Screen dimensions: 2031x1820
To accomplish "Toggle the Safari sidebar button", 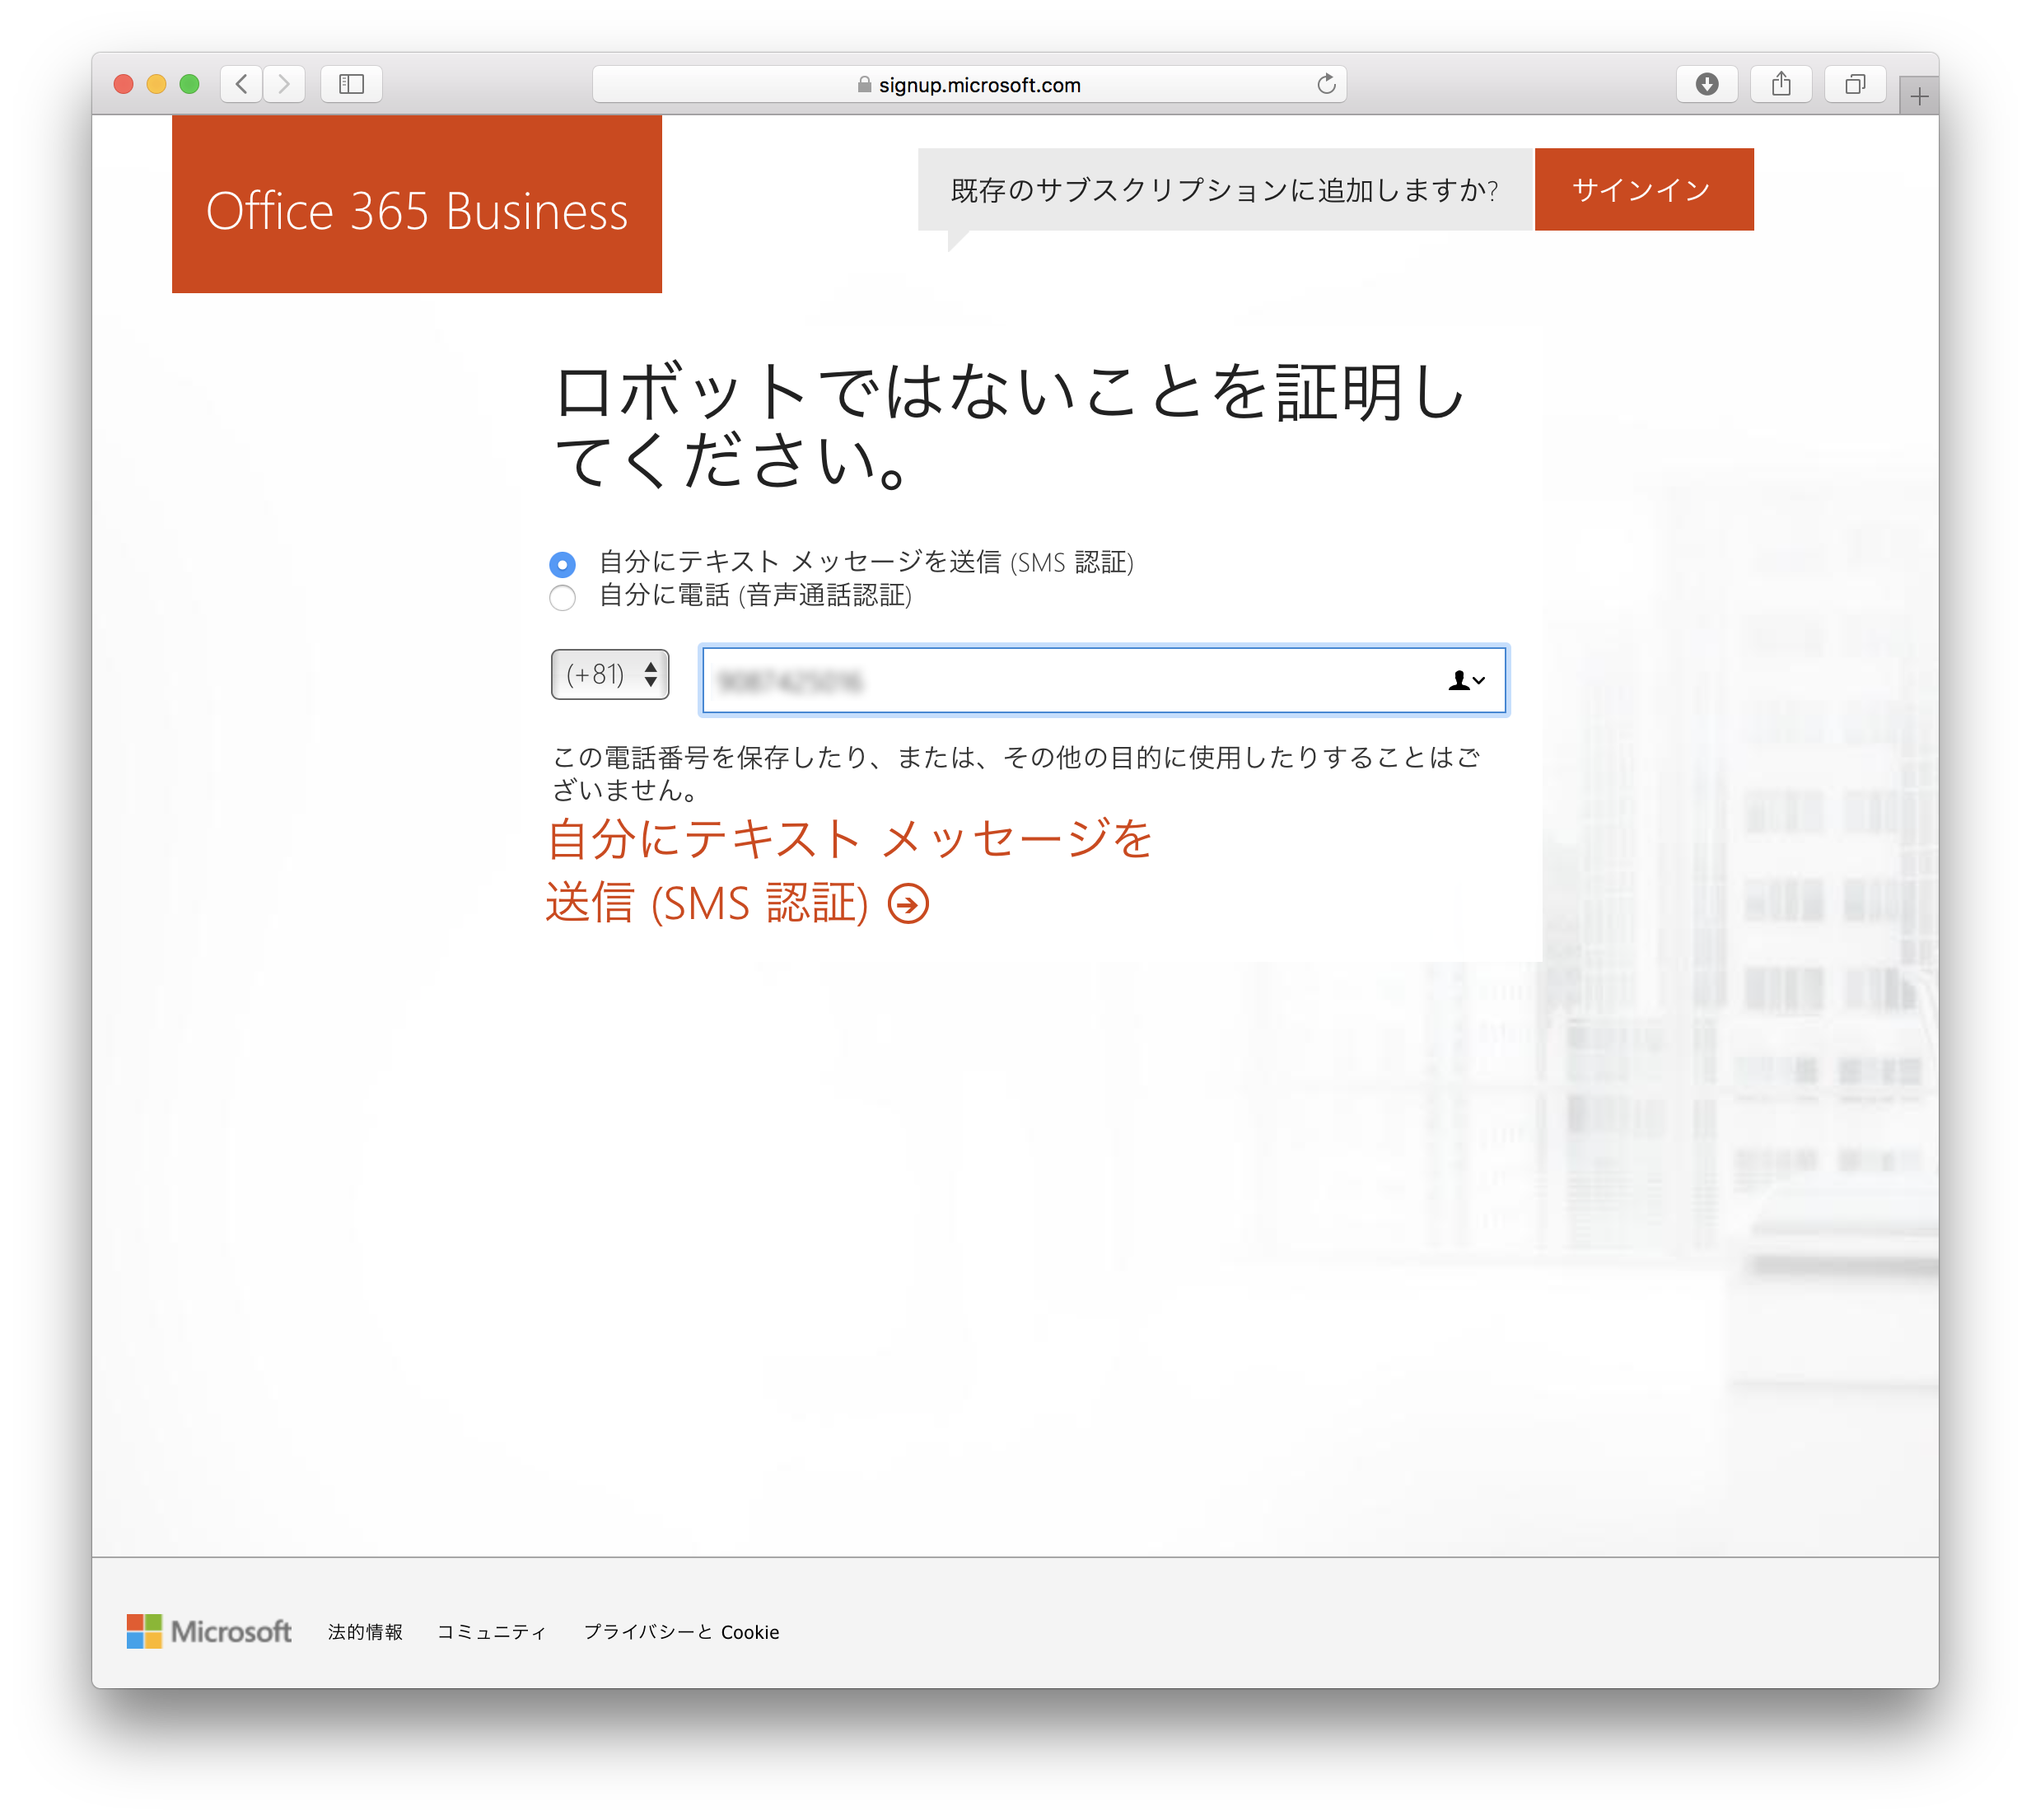I will (351, 84).
